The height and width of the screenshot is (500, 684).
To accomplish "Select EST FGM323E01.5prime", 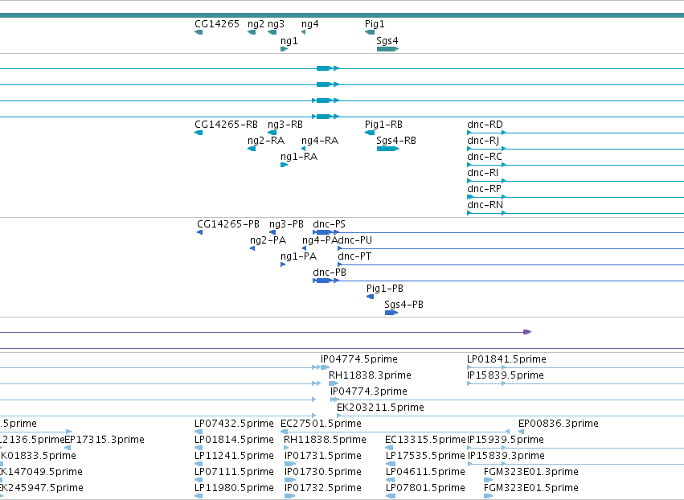I will [531, 488].
